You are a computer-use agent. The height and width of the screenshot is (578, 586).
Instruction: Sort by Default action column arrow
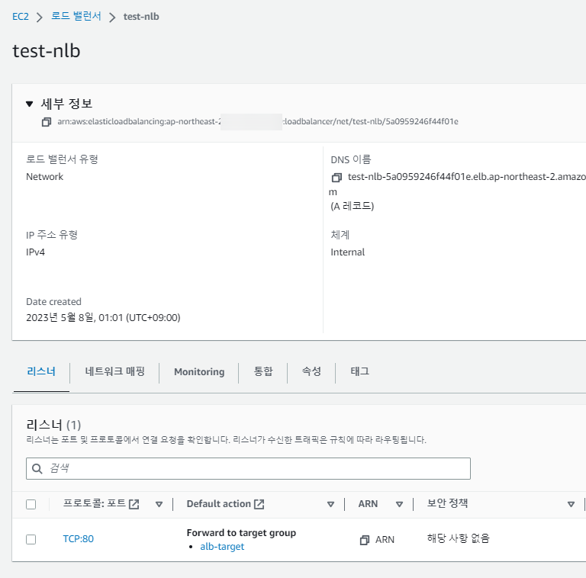coord(331,505)
